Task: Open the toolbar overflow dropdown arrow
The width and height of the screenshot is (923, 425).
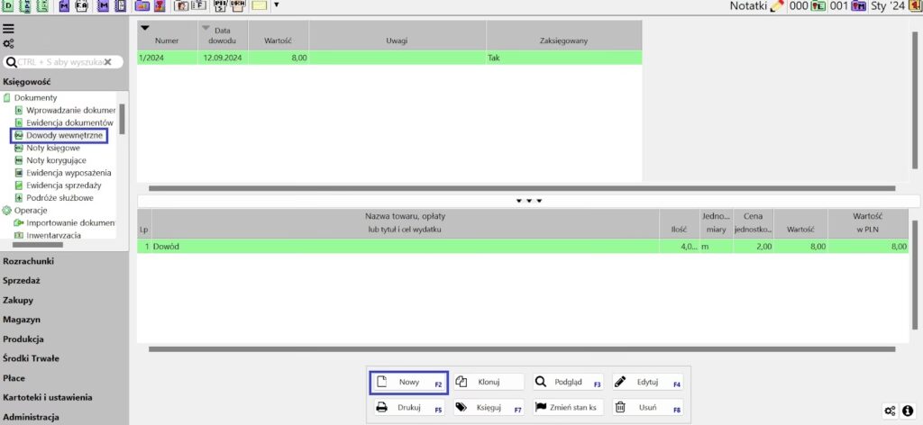Action: pos(276,5)
